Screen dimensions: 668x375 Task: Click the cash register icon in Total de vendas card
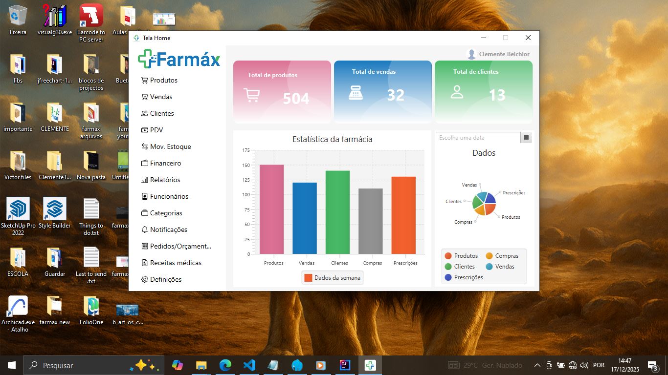point(356,92)
